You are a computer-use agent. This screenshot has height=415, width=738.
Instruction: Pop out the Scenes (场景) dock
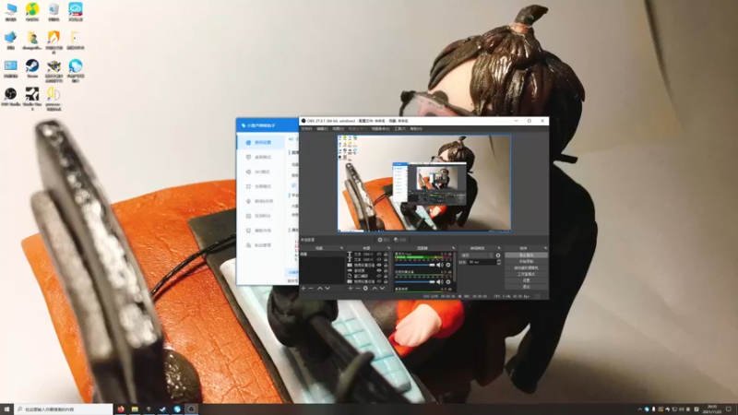[341, 247]
